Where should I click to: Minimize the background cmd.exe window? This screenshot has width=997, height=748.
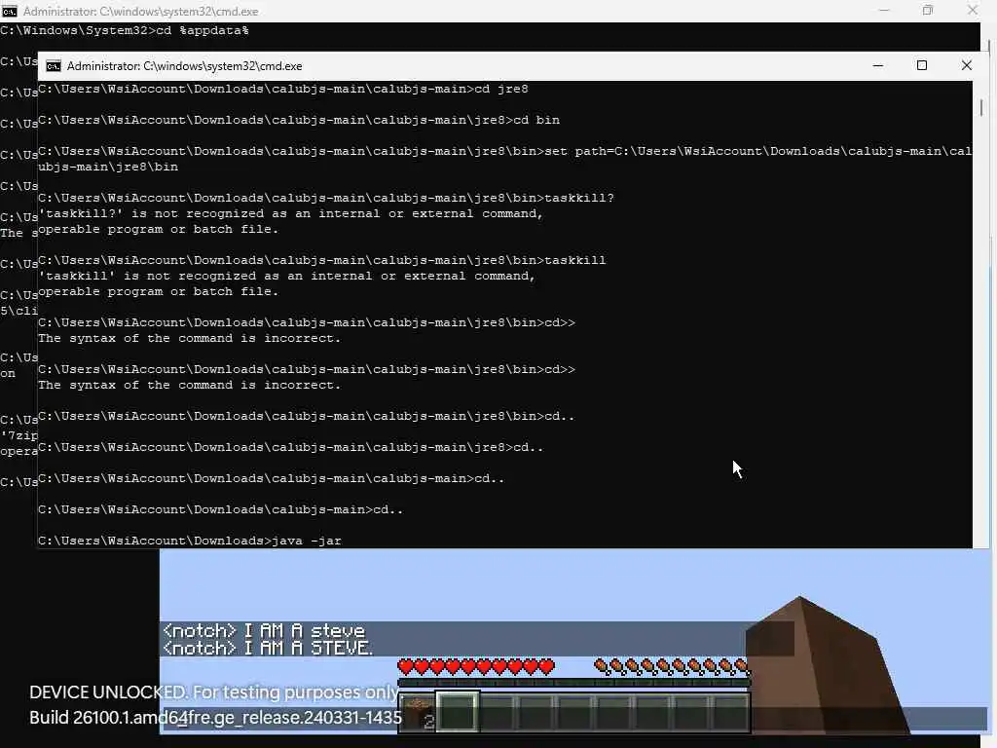coord(884,11)
